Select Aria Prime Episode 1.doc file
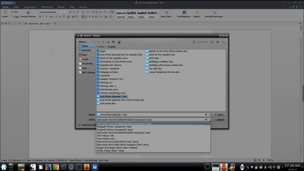 (112, 96)
